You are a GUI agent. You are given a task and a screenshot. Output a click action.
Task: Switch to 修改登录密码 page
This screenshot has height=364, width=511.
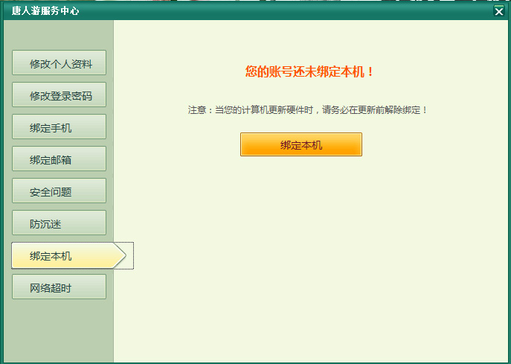point(60,95)
